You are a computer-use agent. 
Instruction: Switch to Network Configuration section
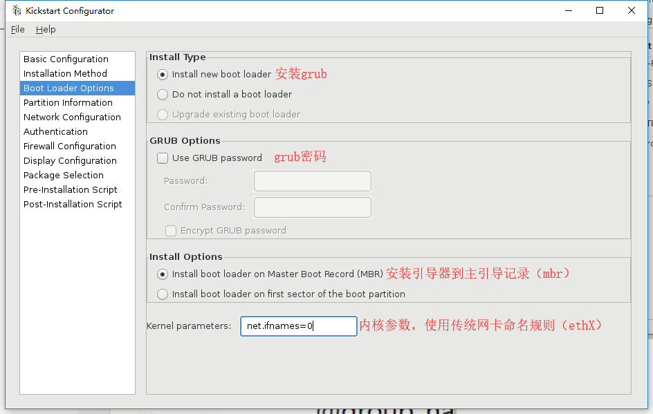77,117
